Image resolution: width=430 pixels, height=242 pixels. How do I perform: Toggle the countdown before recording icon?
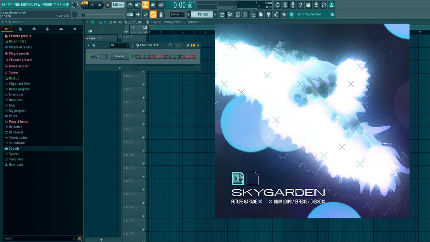(145, 5)
